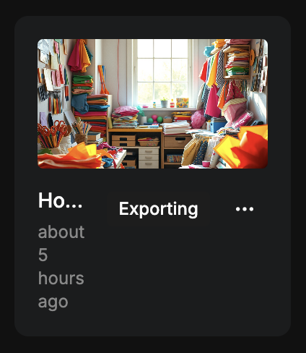Click the truncated project title 'Ho...'
Viewport: 306px width, 353px height.
[61, 200]
